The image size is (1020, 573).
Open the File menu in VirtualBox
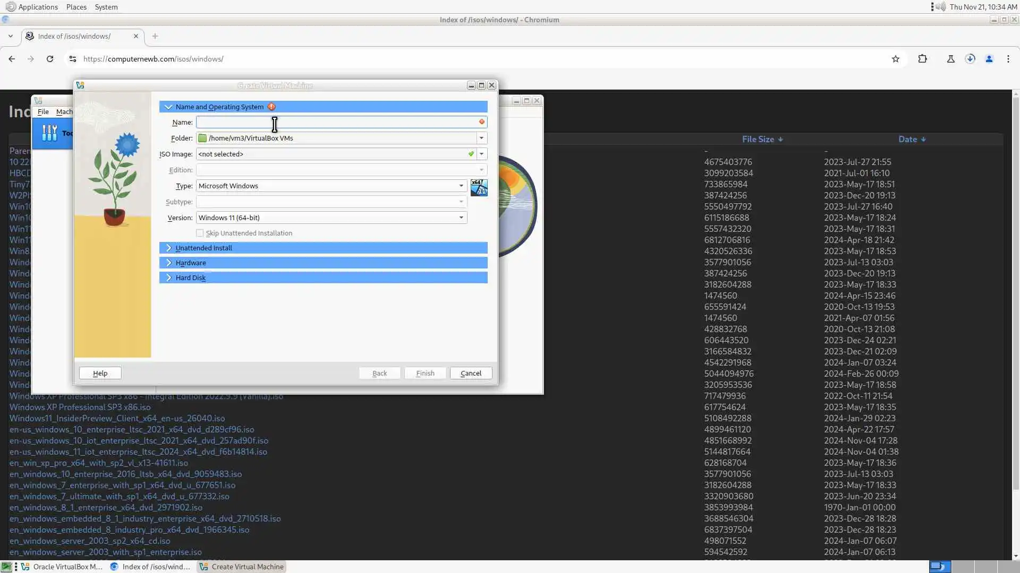point(43,111)
